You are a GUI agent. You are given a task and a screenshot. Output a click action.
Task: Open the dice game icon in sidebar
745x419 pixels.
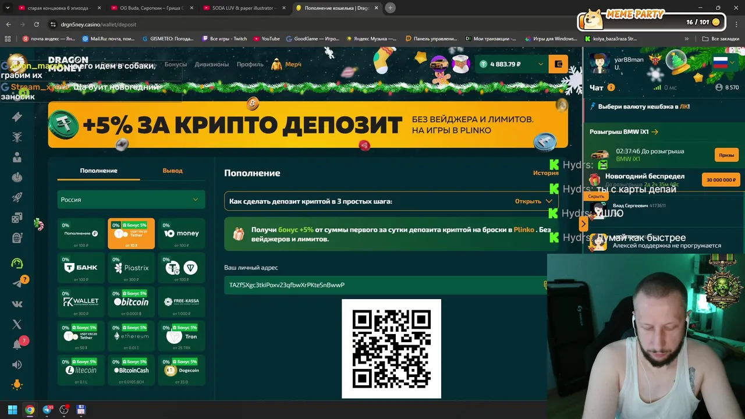pos(17,218)
